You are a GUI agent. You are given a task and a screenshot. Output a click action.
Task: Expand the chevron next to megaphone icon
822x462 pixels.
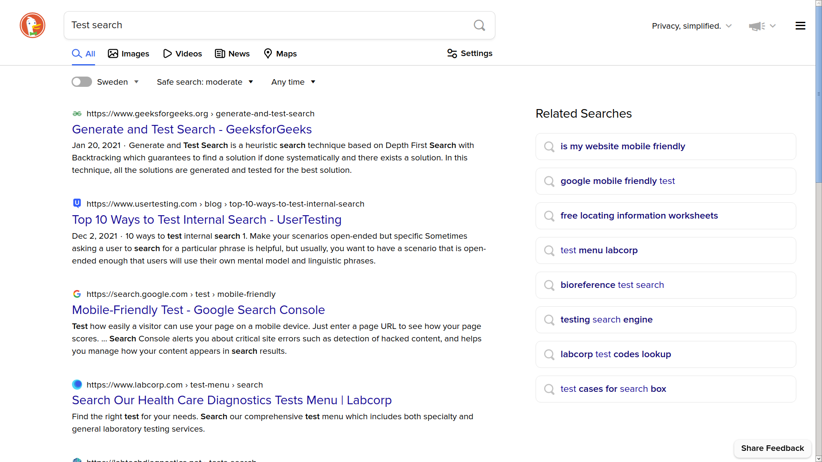pos(773,26)
